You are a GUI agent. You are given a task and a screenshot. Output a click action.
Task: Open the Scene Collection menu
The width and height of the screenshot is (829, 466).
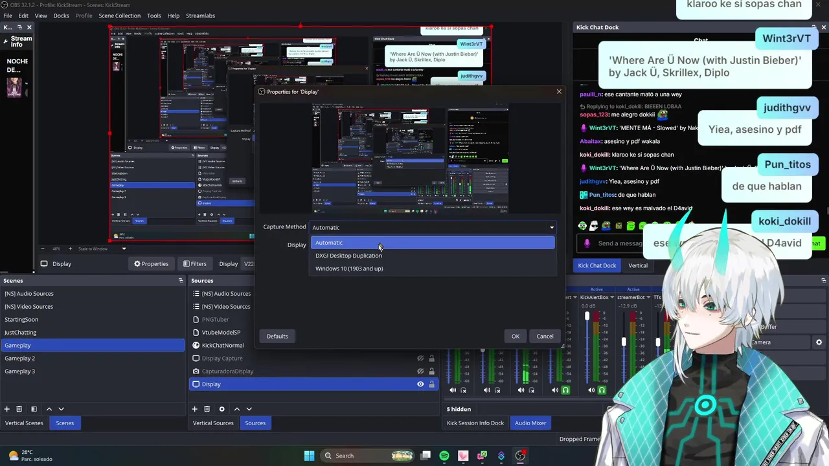119,16
